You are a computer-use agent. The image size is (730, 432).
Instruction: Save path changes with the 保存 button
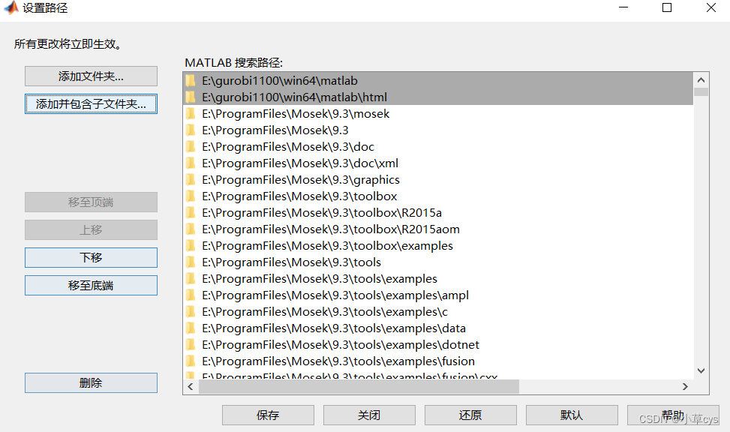[x=268, y=415]
